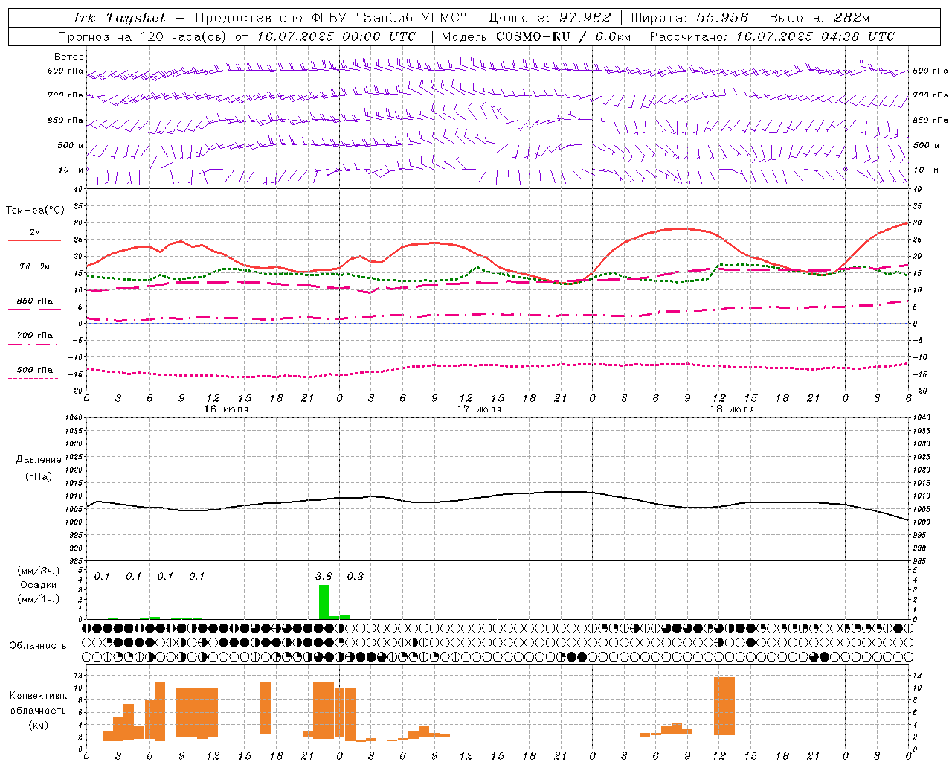Click the right-side '850 гПа' wind row label
Viewport: 952px width, 762px height.
click(930, 120)
